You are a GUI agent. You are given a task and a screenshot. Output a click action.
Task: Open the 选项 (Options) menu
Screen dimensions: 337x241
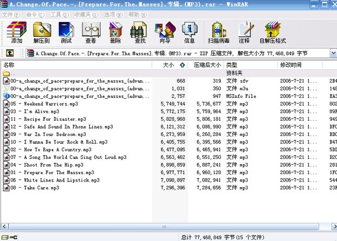click(113, 15)
